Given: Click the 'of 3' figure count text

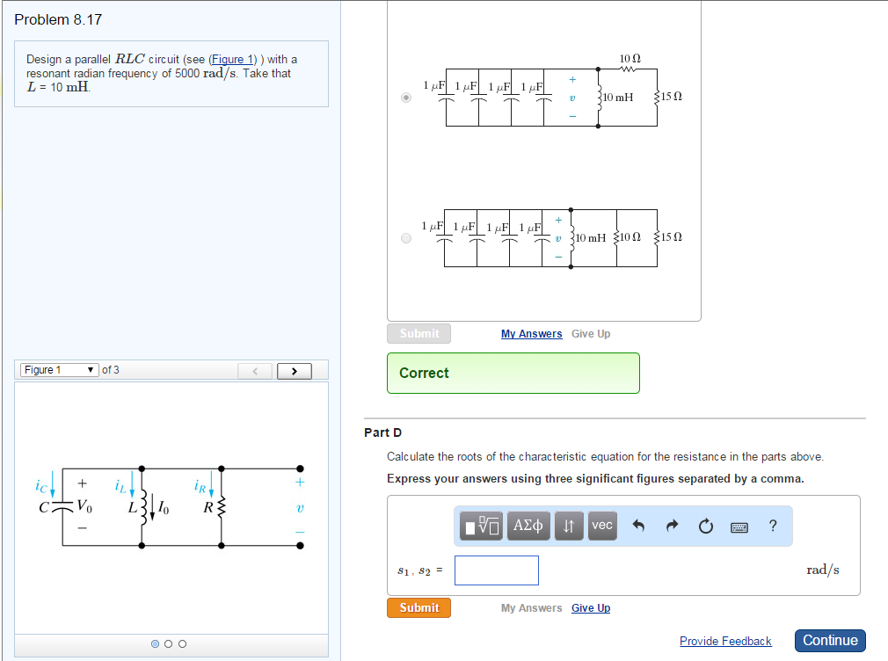Looking at the screenshot, I should pos(111,370).
